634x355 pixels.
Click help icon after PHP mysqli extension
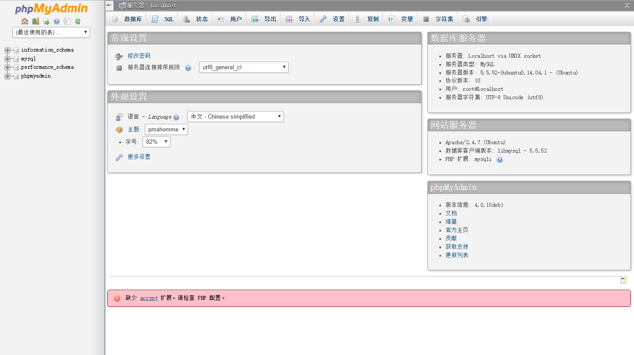500,160
